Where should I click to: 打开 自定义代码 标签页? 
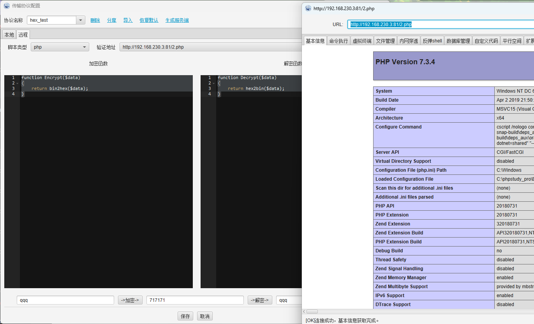tap(486, 40)
